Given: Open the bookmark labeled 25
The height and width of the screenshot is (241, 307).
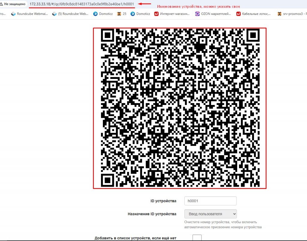Looking at the screenshot, I should pyautogui.click(x=122, y=14).
